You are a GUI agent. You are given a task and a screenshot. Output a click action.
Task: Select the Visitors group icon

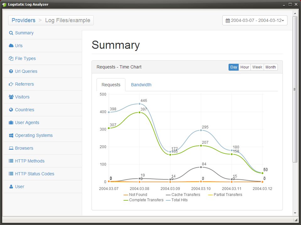(11, 97)
